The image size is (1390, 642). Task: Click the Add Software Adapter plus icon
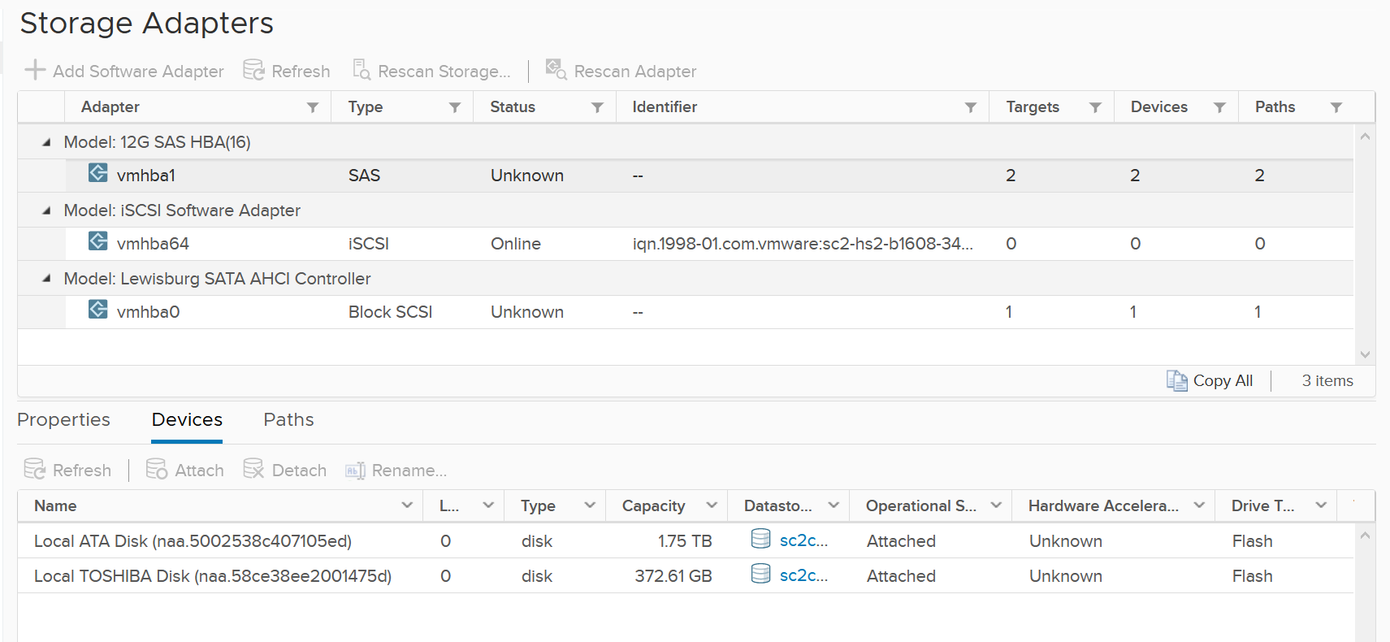35,70
